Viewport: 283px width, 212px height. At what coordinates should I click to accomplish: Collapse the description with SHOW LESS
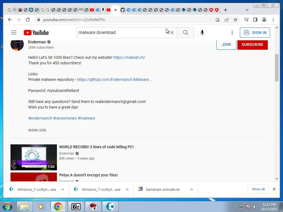(x=37, y=130)
